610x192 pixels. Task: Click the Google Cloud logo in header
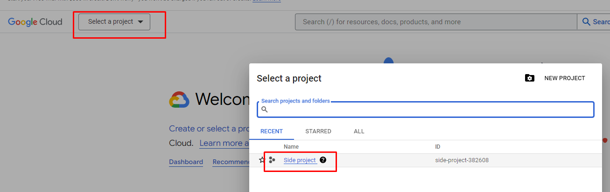[x=35, y=22]
